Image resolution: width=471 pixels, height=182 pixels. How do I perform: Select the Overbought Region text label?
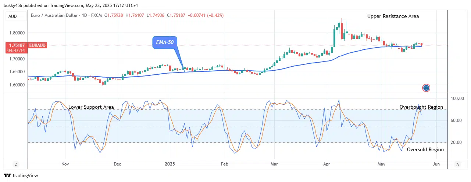[421, 107]
